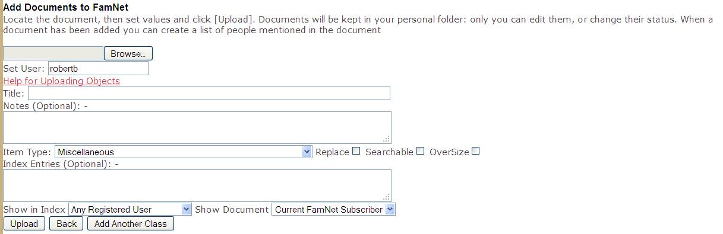Tick the Searchable checkbox
The height and width of the screenshot is (234, 723).
(x=421, y=151)
